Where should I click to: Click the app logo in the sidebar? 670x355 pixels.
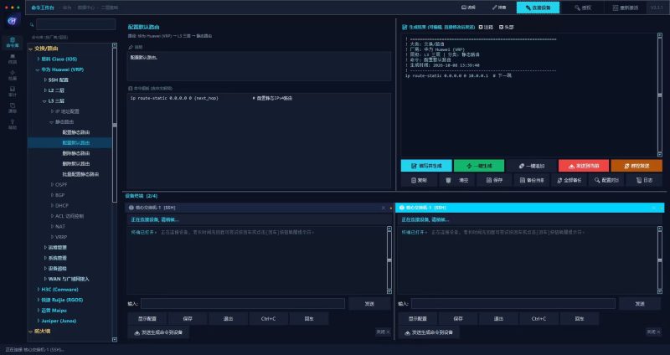[x=13, y=20]
